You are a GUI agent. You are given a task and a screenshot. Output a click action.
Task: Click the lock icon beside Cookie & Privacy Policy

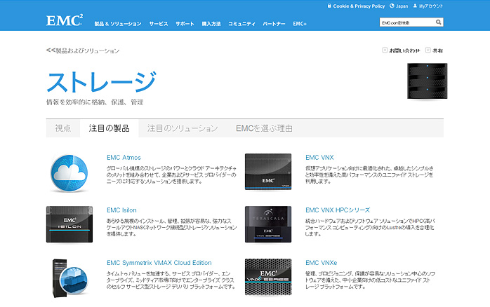[329, 6]
